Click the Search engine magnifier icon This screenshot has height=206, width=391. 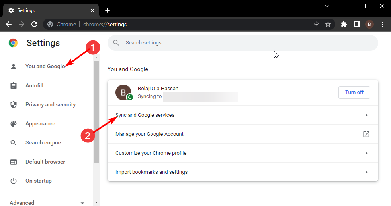coord(14,142)
